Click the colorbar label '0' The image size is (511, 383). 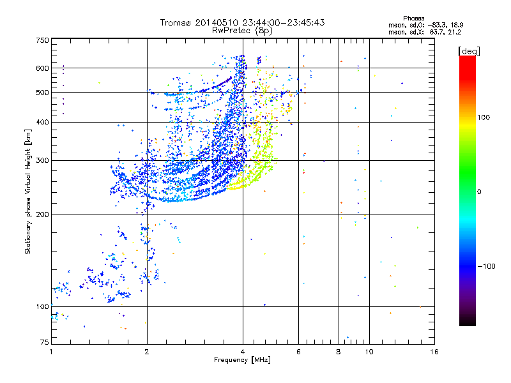479,192
